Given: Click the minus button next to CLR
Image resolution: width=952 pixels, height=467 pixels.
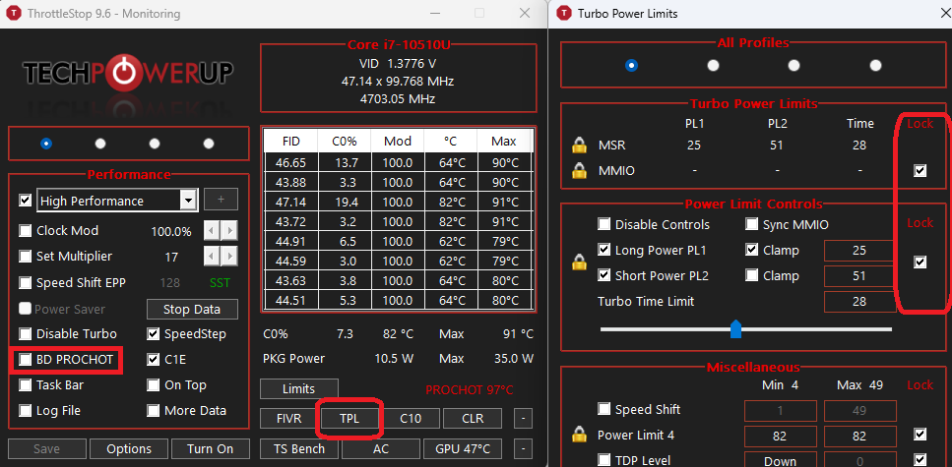Looking at the screenshot, I should (x=523, y=418).
